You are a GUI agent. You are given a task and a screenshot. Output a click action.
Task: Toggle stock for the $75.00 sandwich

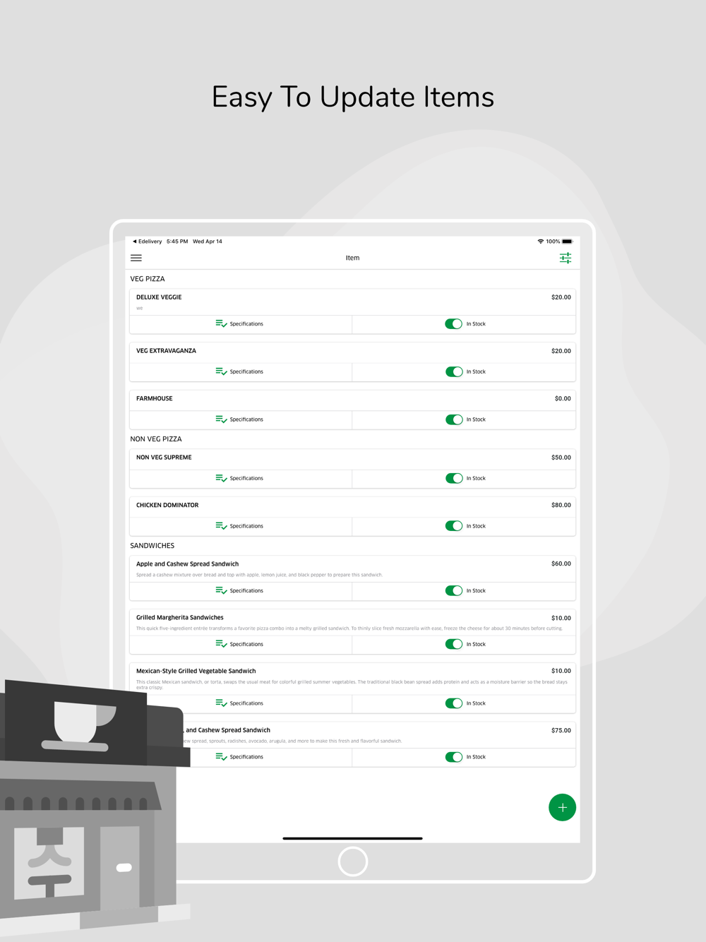click(x=454, y=757)
